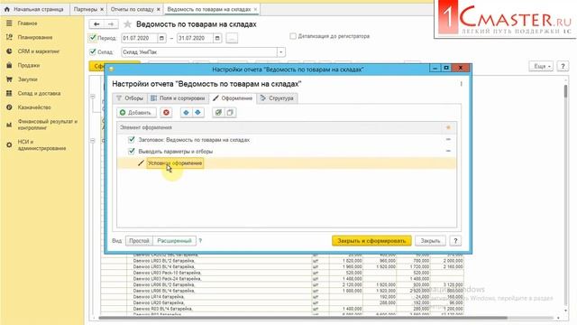Open the Отборы settings tab

(x=130, y=98)
